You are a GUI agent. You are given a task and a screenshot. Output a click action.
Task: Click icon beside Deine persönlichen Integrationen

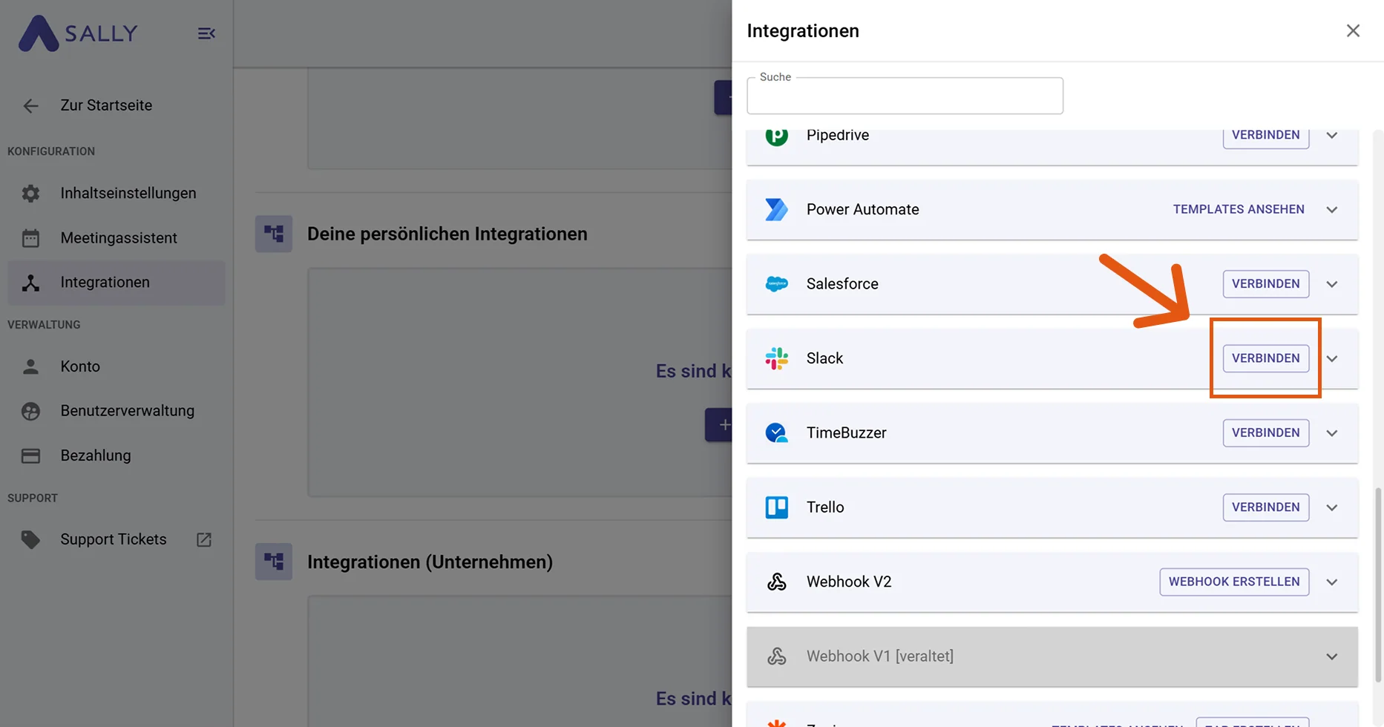[274, 234]
